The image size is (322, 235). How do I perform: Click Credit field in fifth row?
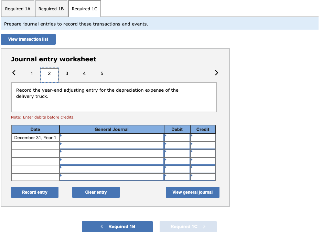pos(203,169)
